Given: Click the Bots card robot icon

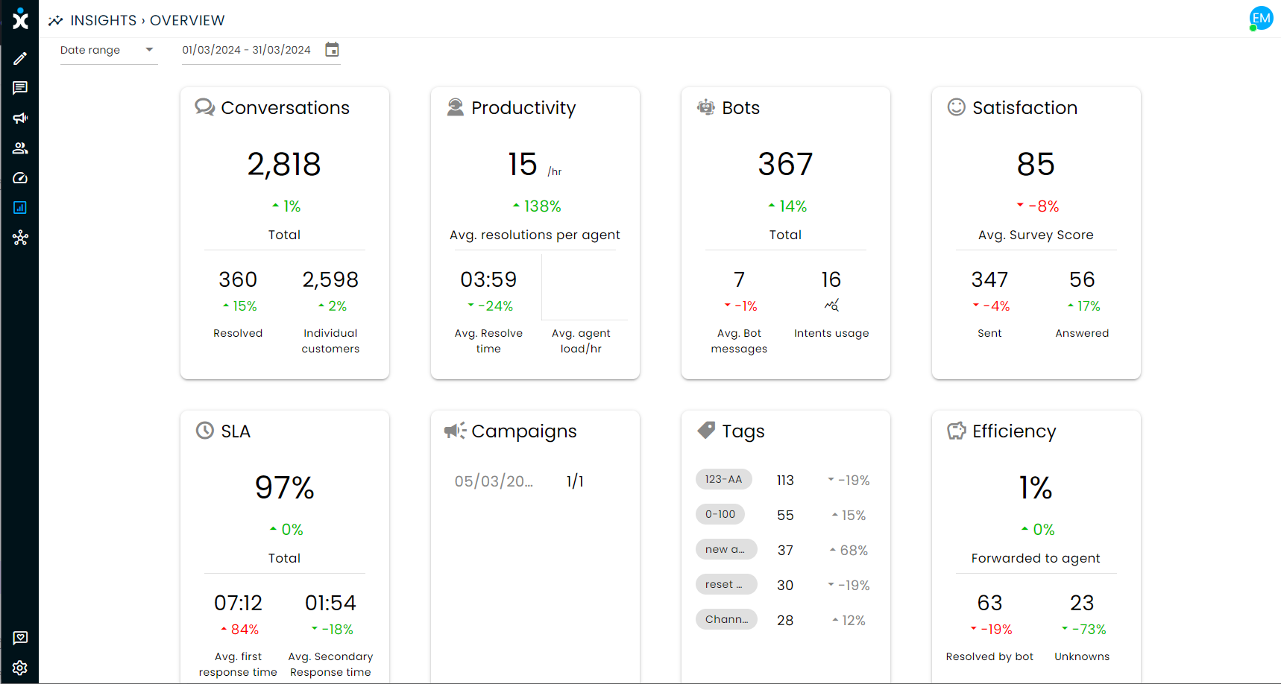Looking at the screenshot, I should tap(705, 107).
